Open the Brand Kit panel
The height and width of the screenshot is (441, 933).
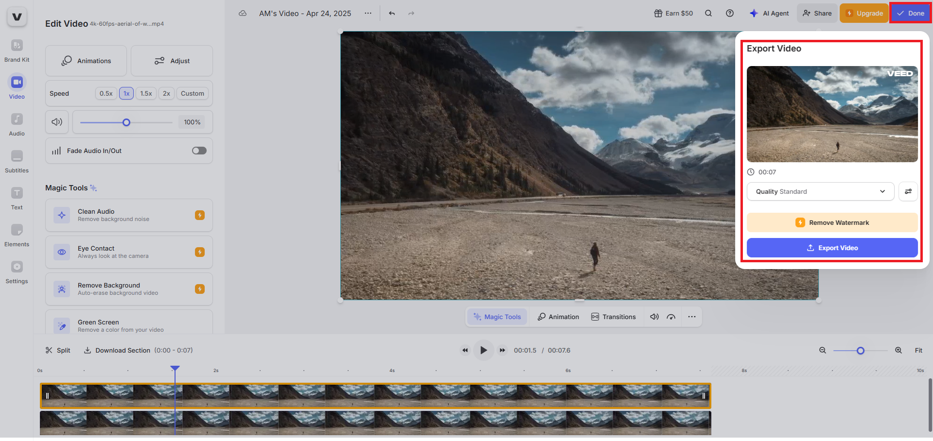point(17,50)
